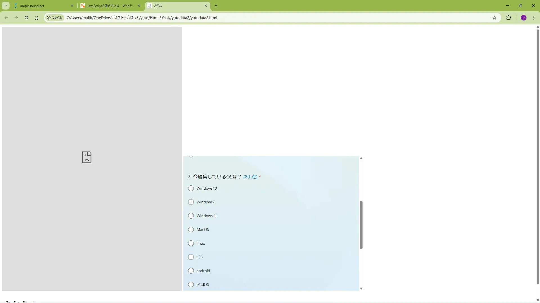
Task: Open the extensions puzzle icon
Action: click(508, 18)
